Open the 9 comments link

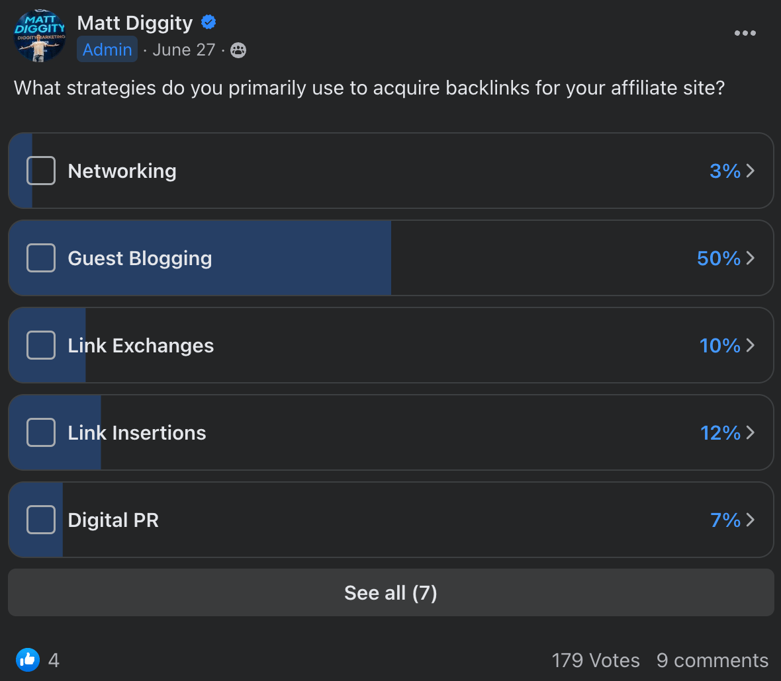[x=712, y=659]
